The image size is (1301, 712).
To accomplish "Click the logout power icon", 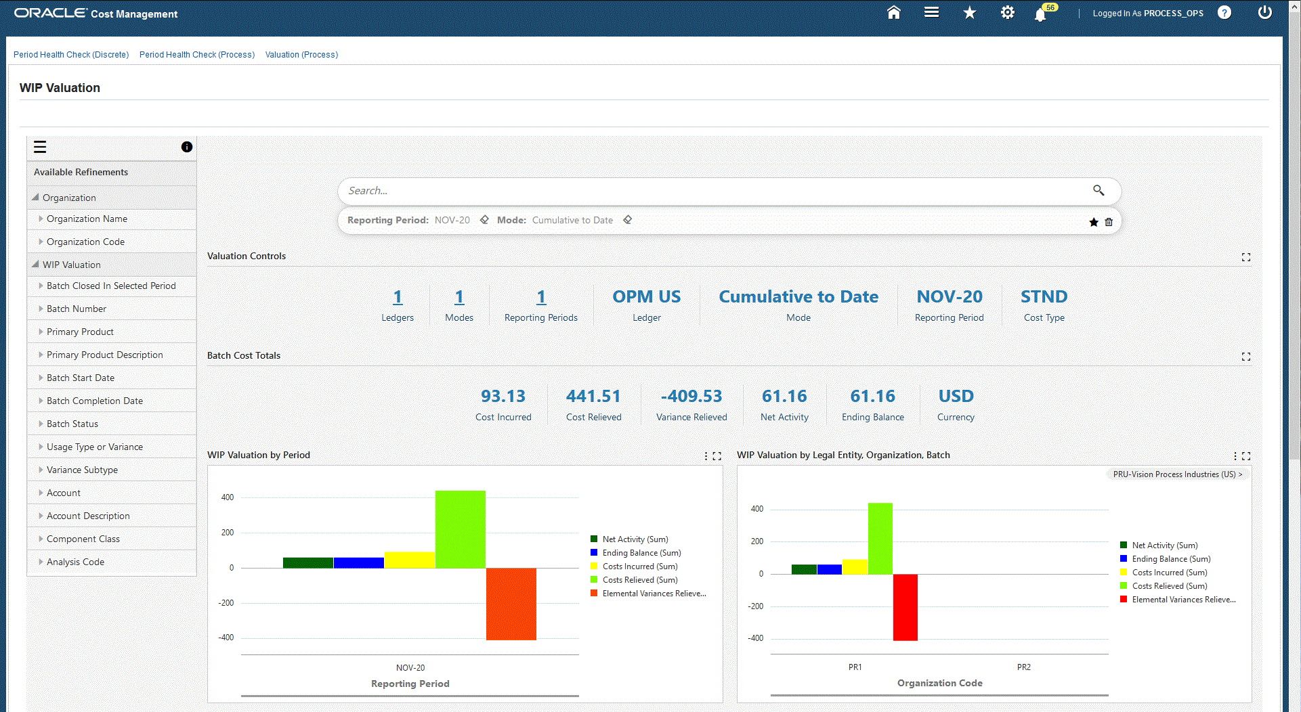I will click(1264, 13).
